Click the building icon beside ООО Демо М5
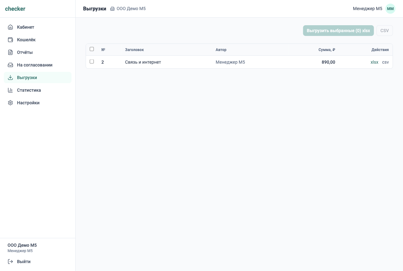403x271 pixels. [x=112, y=9]
